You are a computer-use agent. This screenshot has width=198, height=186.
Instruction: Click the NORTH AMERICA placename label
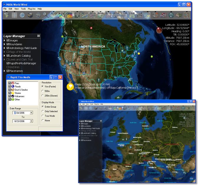pyautogui.click(x=93, y=47)
